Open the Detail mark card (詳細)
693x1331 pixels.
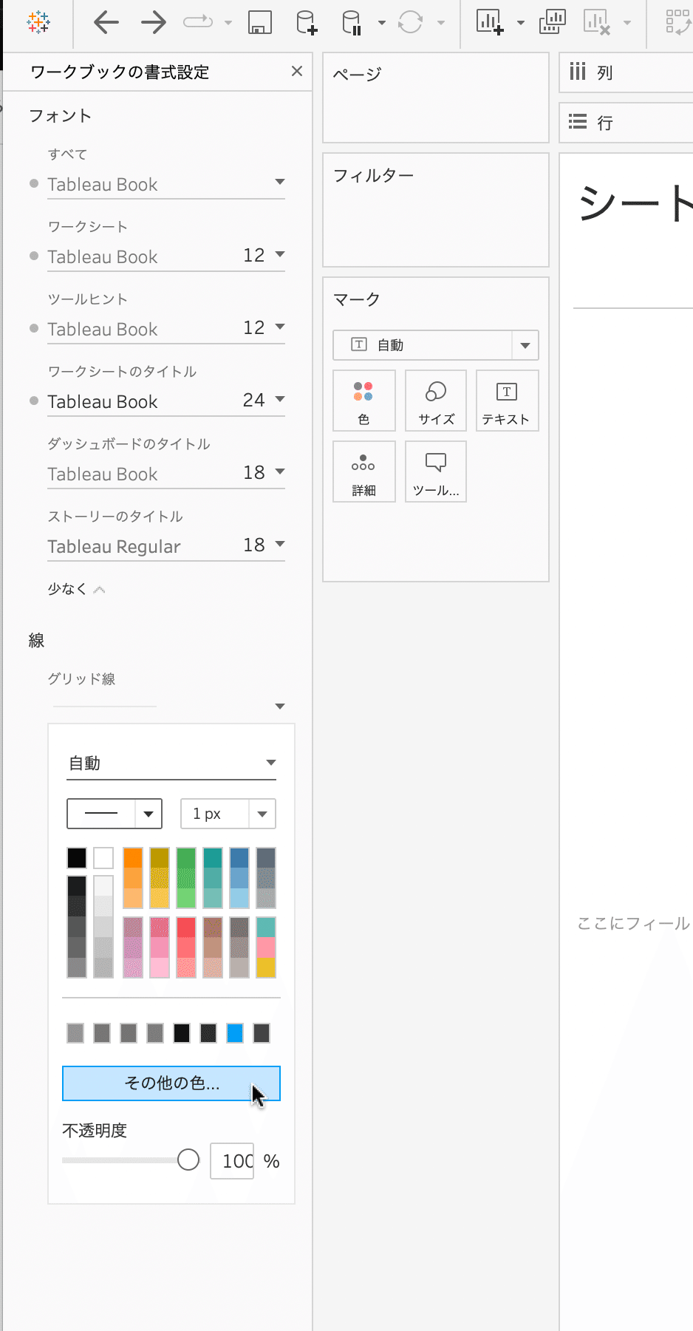pyautogui.click(x=363, y=472)
